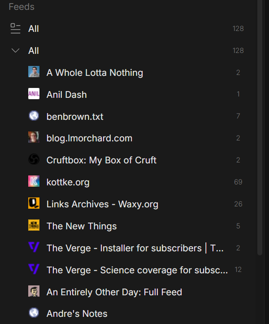Screen dimensions: 269x324
Task: Click the kottke.org K logo
Action: (x=34, y=181)
